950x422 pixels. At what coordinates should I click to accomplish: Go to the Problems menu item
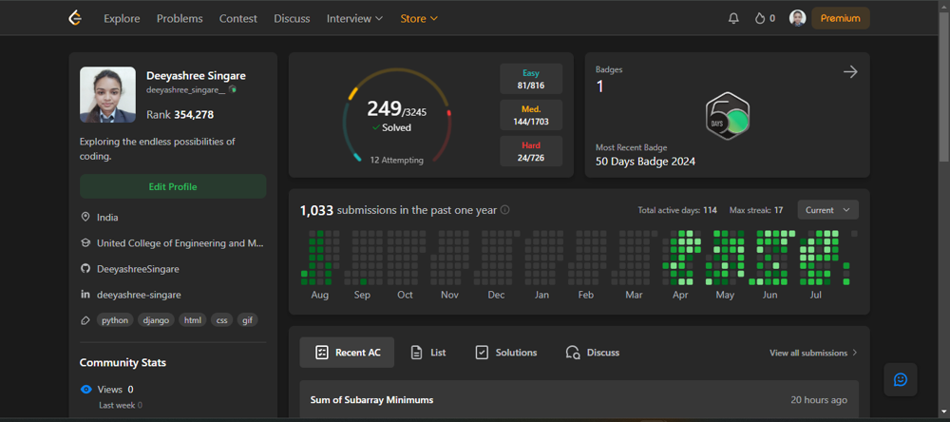pos(180,18)
